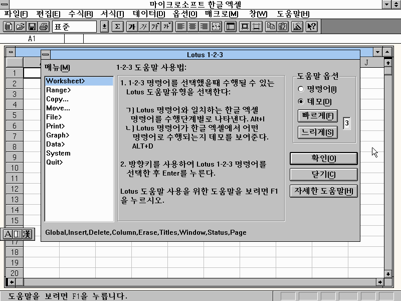Viewport: 401px width, 301px height.
Task: Select System in the Lotus menu list
Action: pos(79,153)
